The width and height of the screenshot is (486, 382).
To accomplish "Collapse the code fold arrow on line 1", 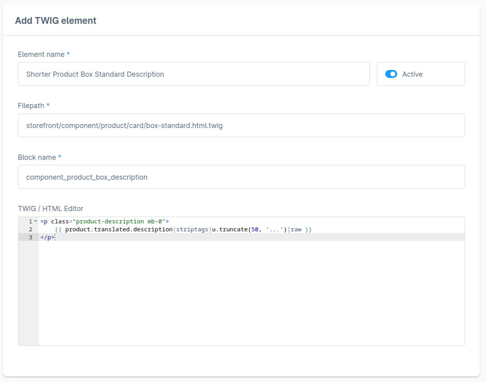I will point(35,221).
